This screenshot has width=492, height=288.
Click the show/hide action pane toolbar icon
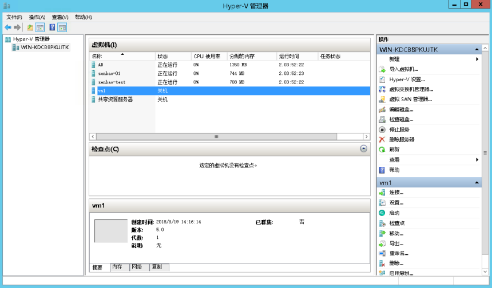point(62,27)
